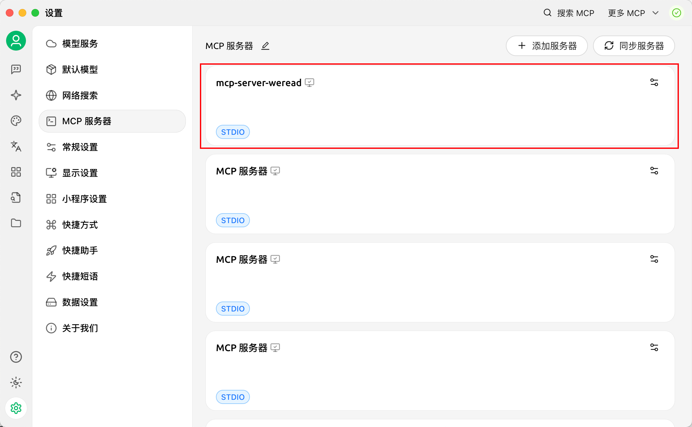Select 网络搜索 in the settings menu
The image size is (692, 427).
pos(80,95)
